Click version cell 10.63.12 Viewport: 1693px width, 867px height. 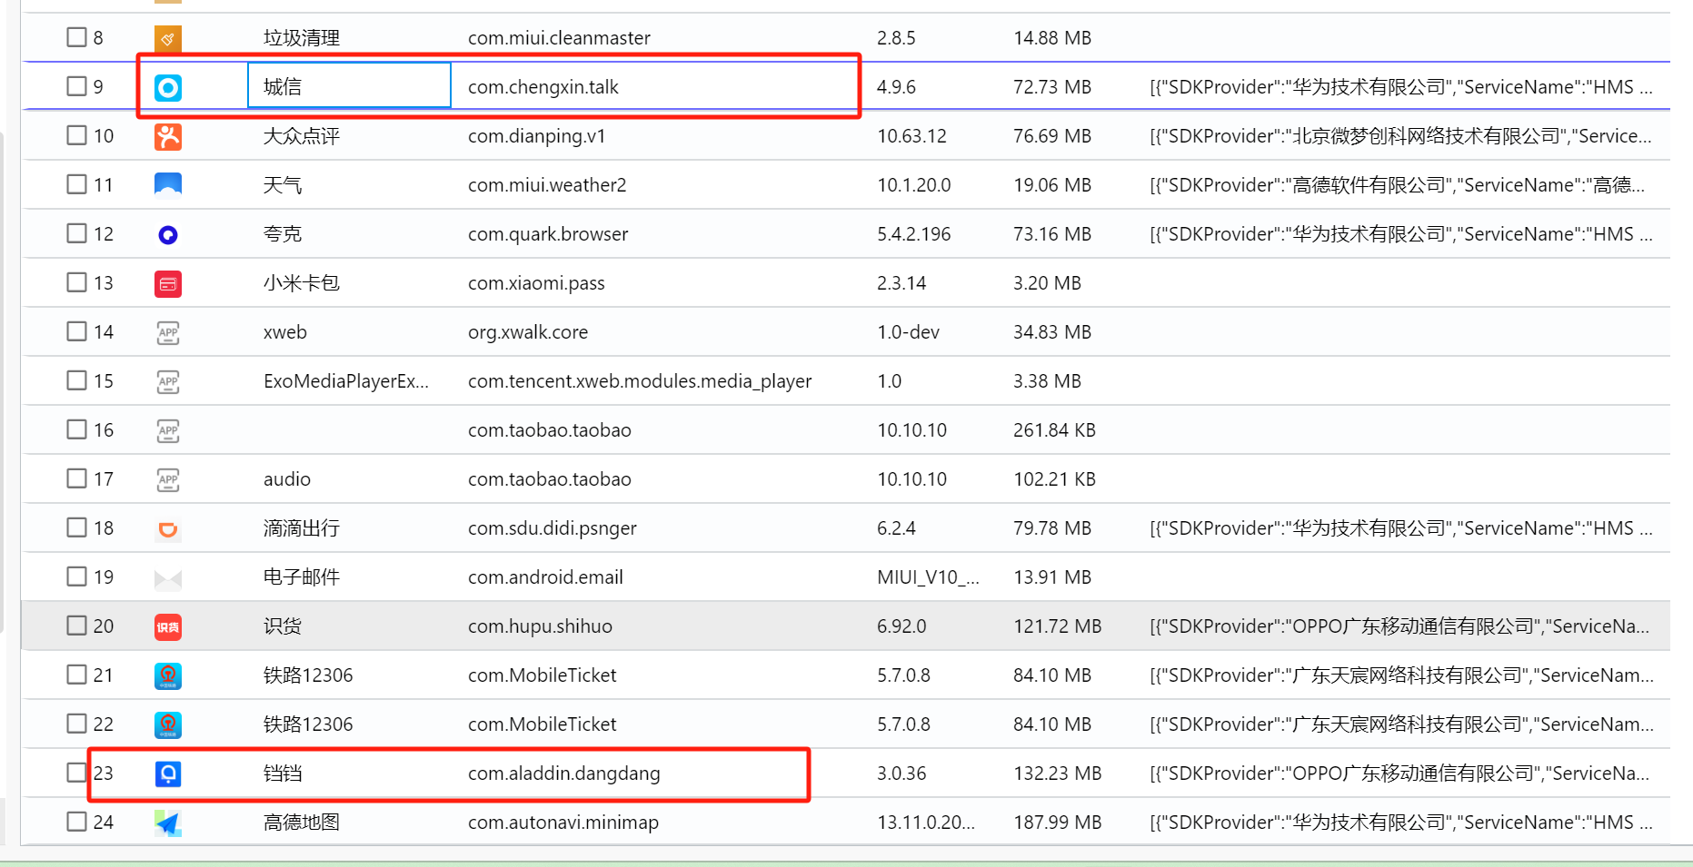(911, 136)
